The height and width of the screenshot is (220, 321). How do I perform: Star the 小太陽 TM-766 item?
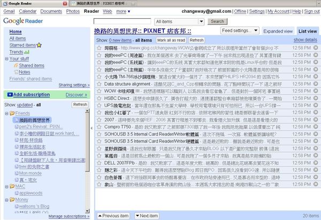tap(100, 77)
